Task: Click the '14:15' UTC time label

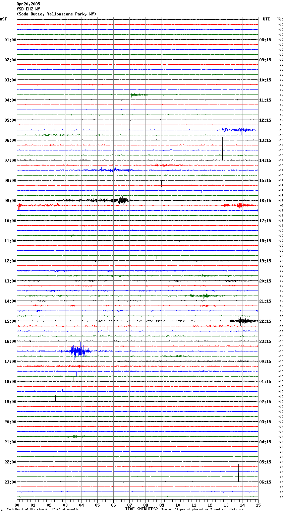Action: click(265, 160)
